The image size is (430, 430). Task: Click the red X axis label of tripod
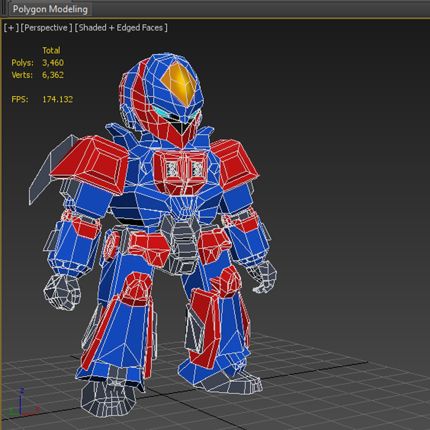pyautogui.click(x=38, y=409)
